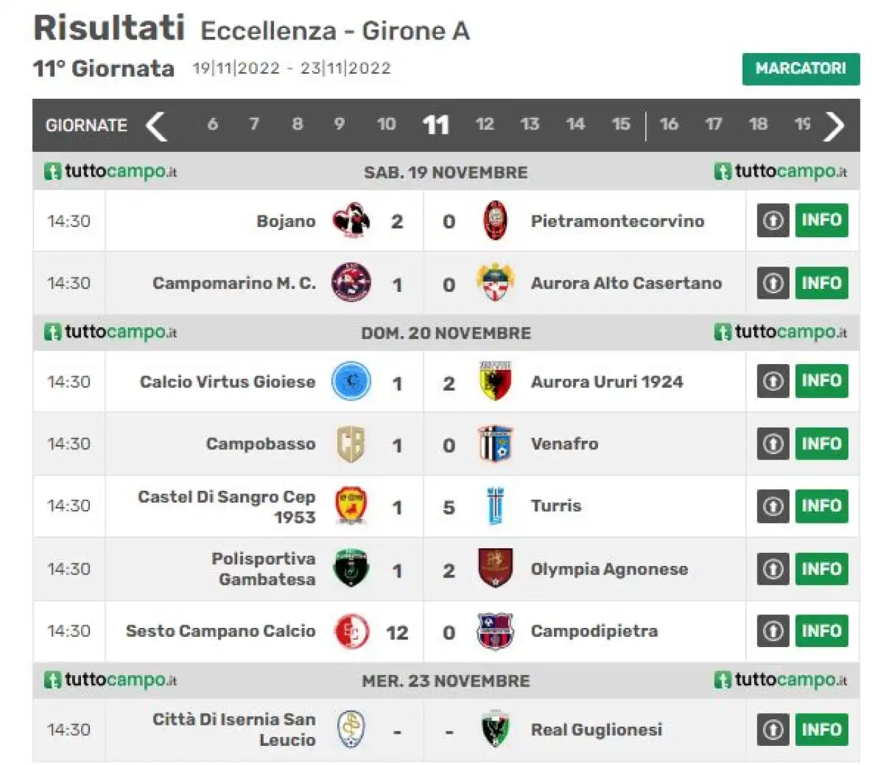This screenshot has height=765, width=872.
Task: Switch to giornata 10
Action: [x=386, y=124]
